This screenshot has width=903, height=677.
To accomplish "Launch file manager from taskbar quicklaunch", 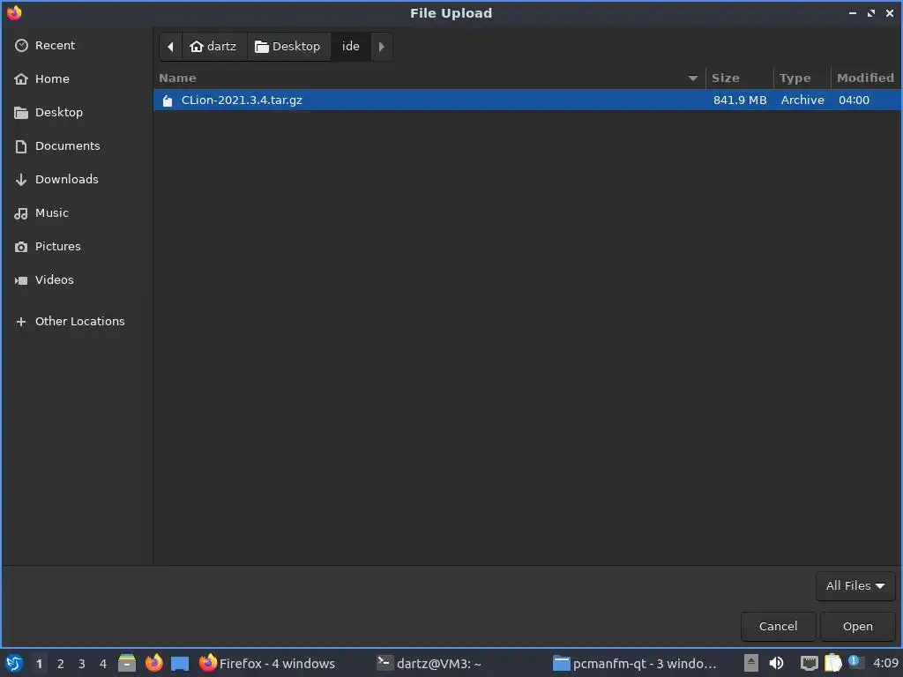I will [127, 663].
